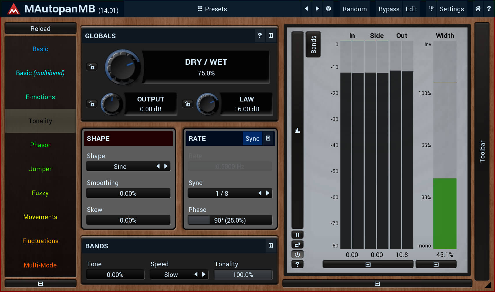Pause the meters
This screenshot has width=495, height=292.
click(x=297, y=235)
